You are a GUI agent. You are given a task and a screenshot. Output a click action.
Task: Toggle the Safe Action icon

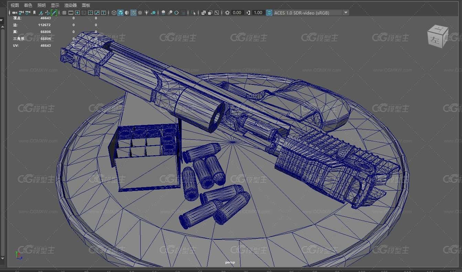97,13
